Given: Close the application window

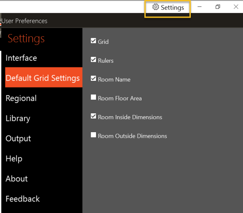Looking at the screenshot, I should (x=236, y=7).
